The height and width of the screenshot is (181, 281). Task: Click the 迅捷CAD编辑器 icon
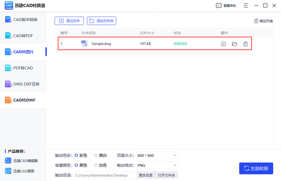(x=8, y=160)
